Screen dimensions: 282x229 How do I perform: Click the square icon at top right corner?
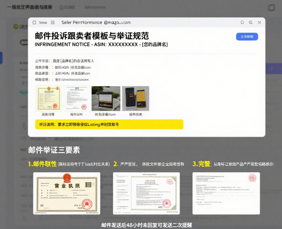[x=272, y=8]
